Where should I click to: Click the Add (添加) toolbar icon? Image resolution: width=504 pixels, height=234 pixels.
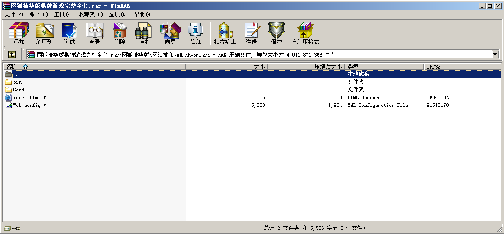pyautogui.click(x=19, y=33)
